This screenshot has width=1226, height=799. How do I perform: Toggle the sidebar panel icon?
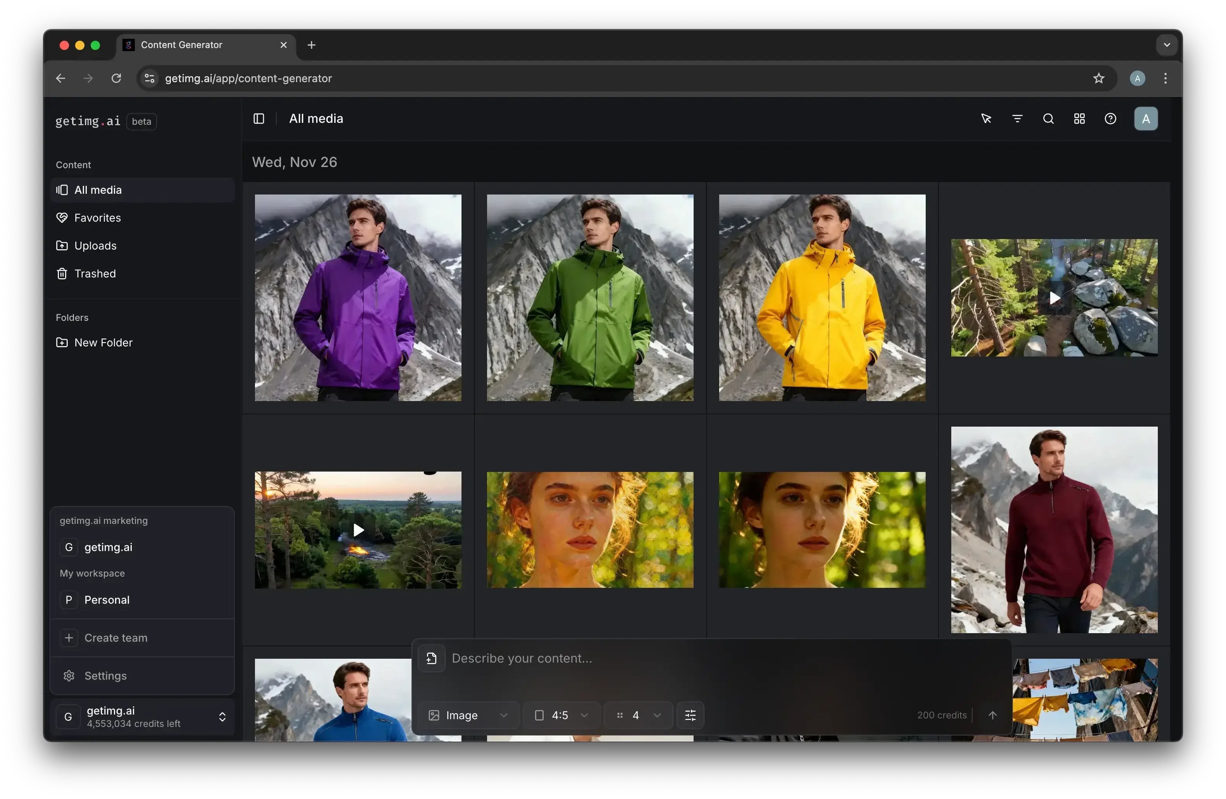[x=258, y=119]
